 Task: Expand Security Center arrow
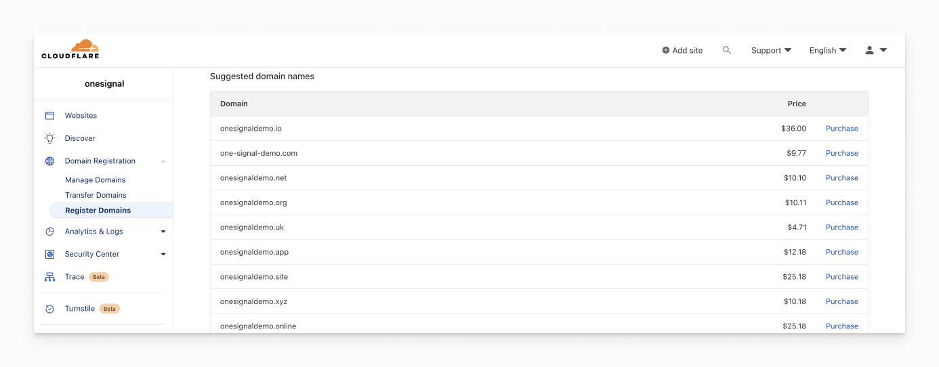point(163,255)
